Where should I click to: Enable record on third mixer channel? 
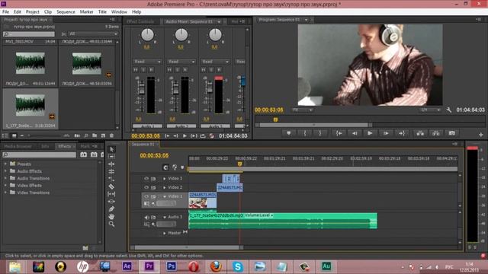tap(219, 70)
